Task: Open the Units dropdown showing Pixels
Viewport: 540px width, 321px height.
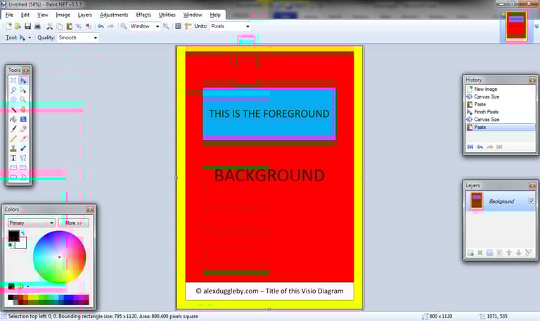Action: tap(231, 26)
